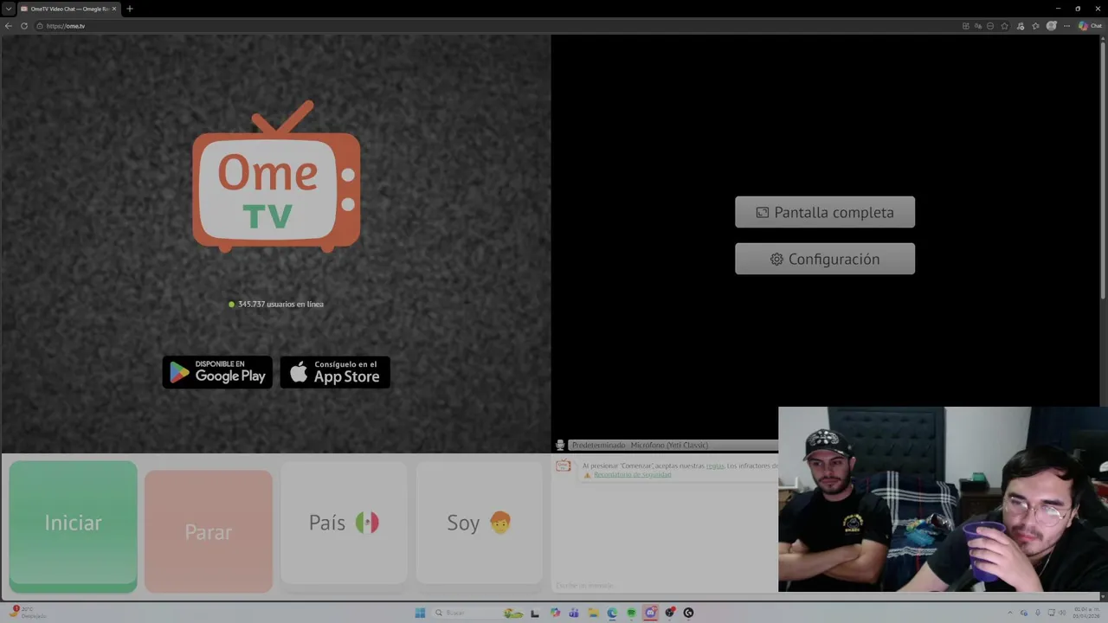Open the favorites list icon
1108x623 pixels.
pos(1035,26)
